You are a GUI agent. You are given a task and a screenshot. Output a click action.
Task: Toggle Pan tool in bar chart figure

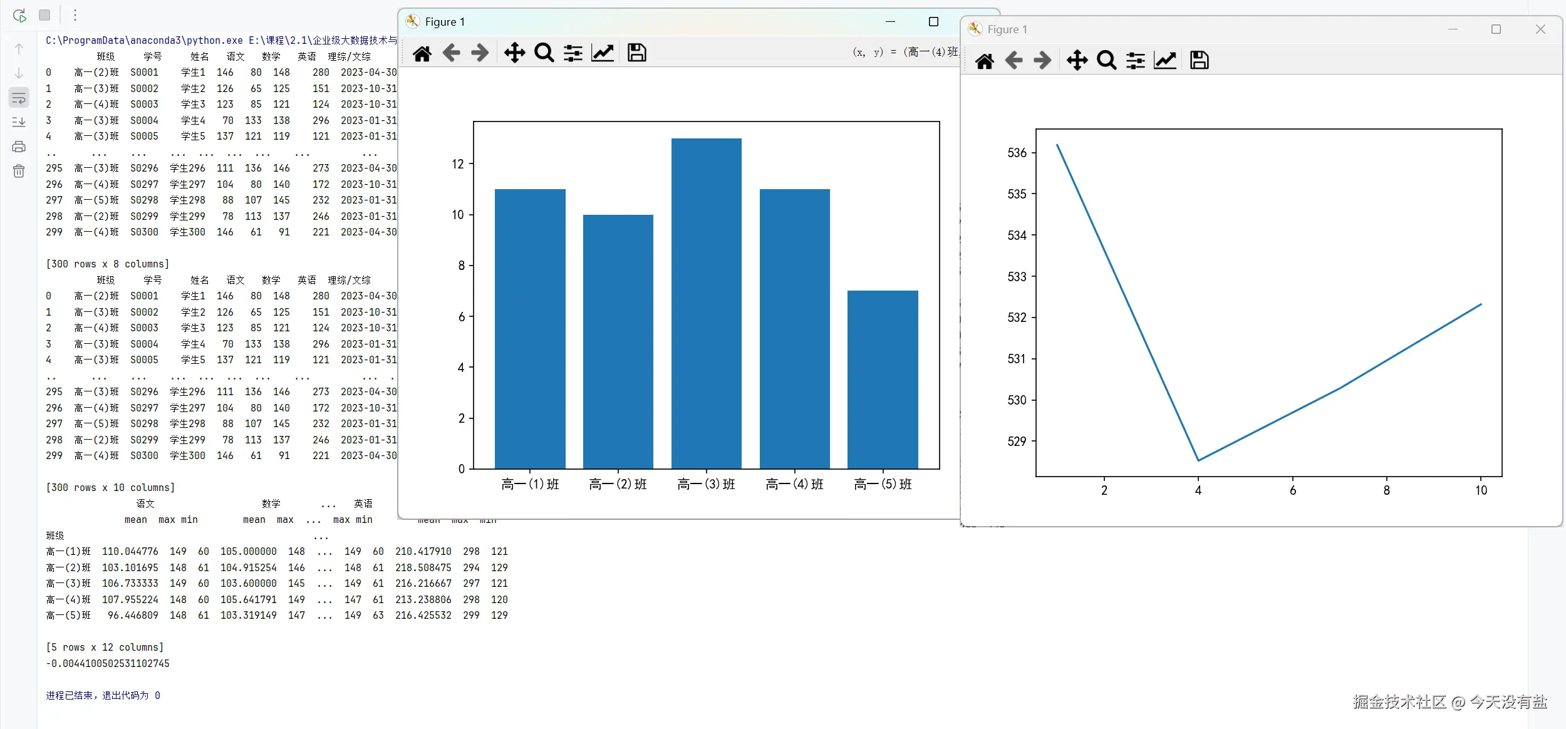pos(514,53)
